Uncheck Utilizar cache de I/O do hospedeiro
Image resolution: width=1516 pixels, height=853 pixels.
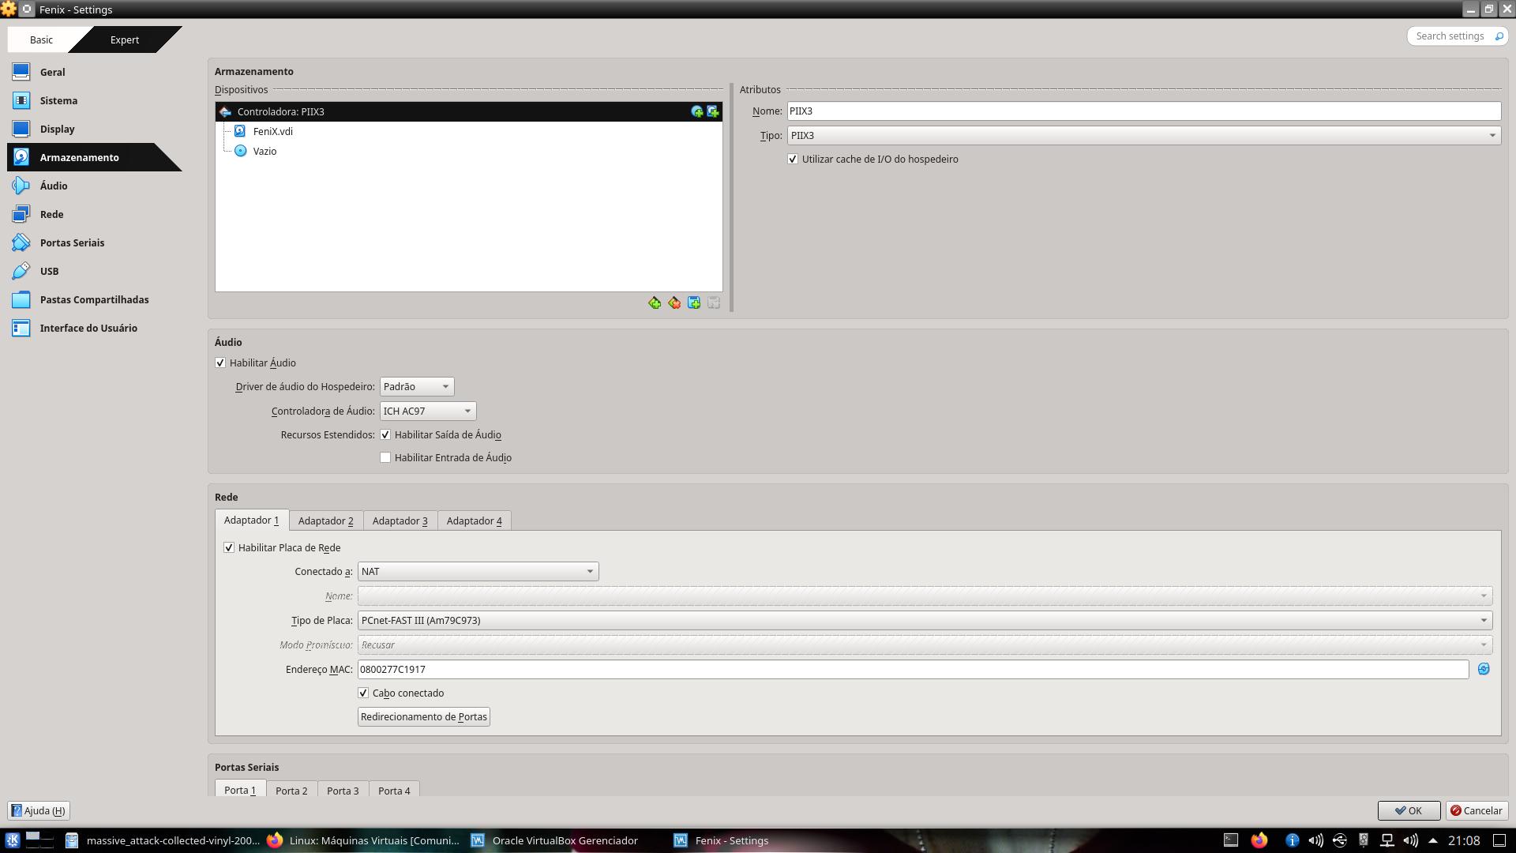(793, 159)
